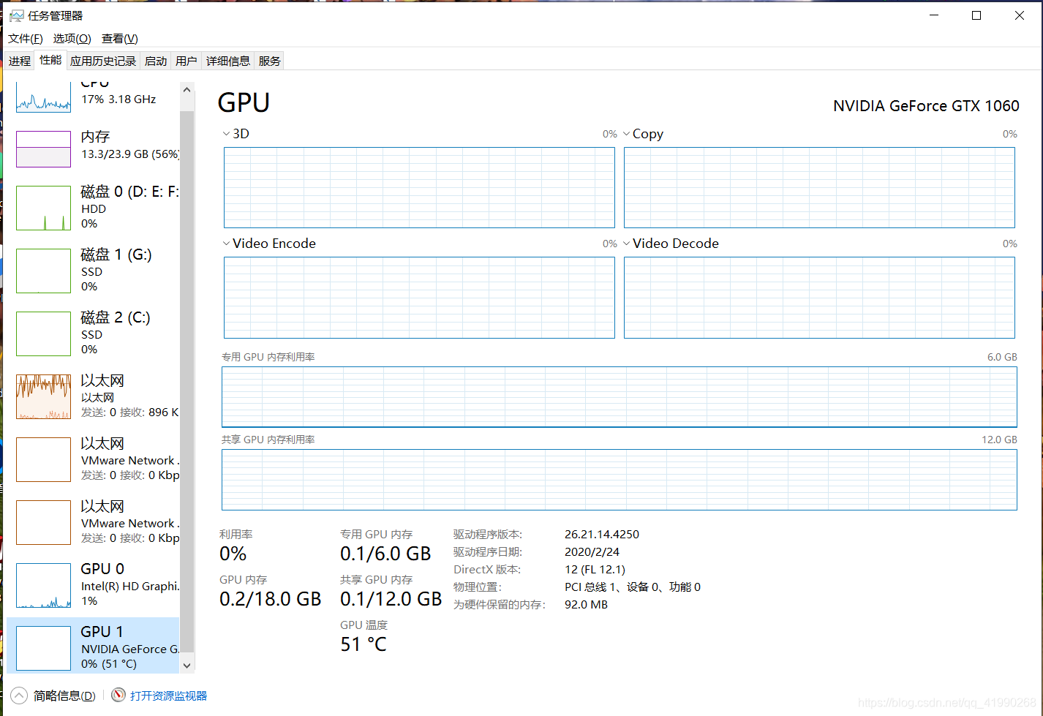Click the driver version 26.21.14.4250 value

pyautogui.click(x=602, y=535)
